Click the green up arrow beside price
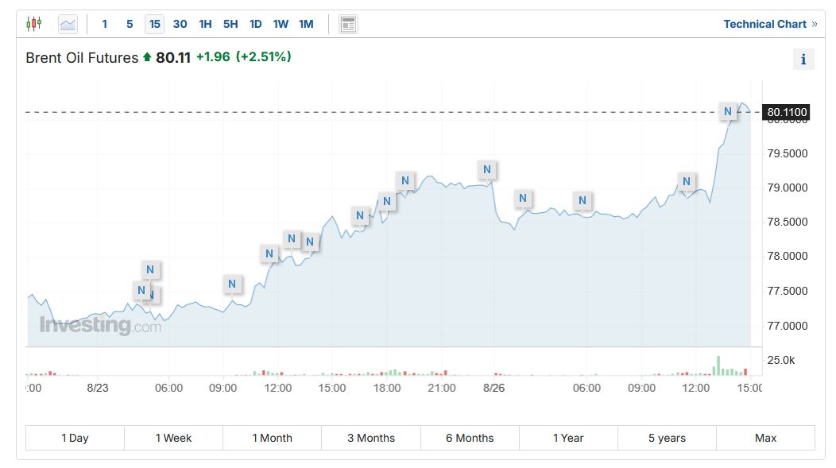836x468 pixels. (x=146, y=57)
